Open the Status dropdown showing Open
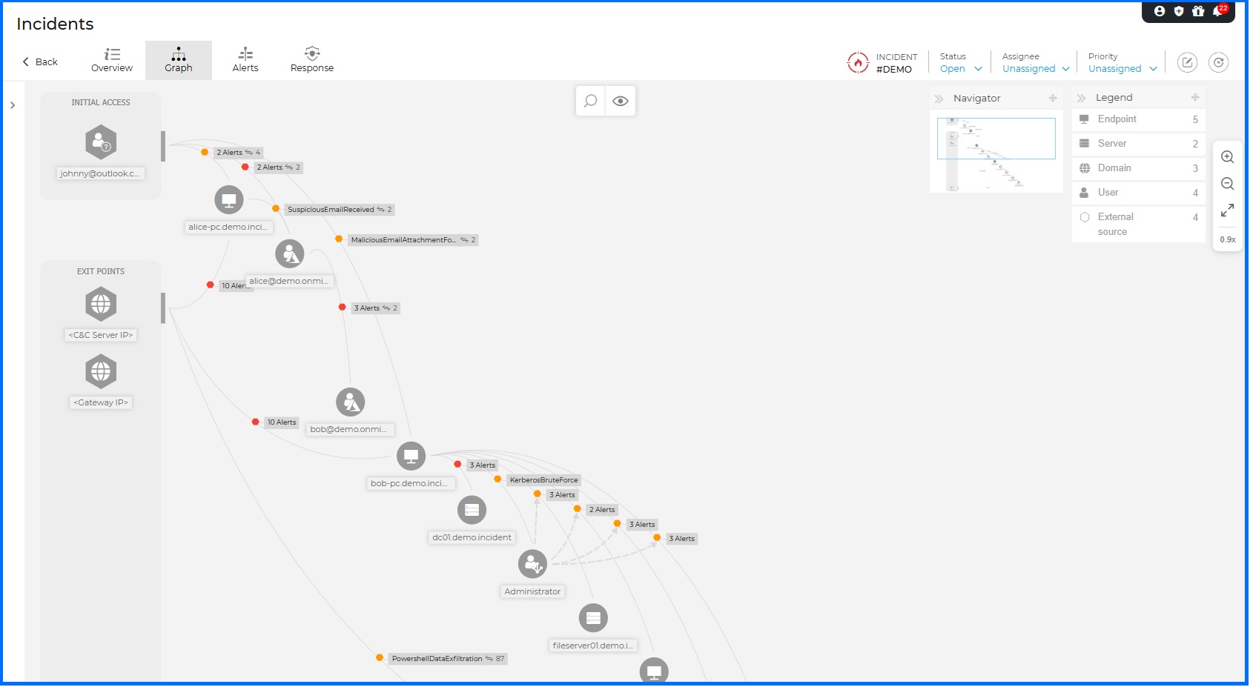The height and width of the screenshot is (687, 1250). [x=959, y=68]
